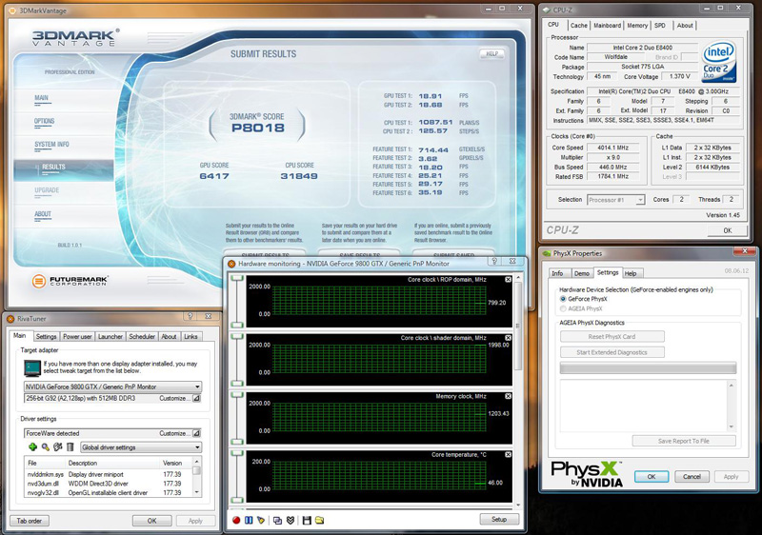Image resolution: width=762 pixels, height=535 pixels.
Task: Click the Setup button in Hardware monitoring
Action: (499, 519)
